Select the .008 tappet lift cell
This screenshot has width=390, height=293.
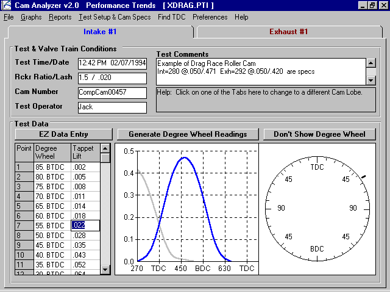coord(85,186)
